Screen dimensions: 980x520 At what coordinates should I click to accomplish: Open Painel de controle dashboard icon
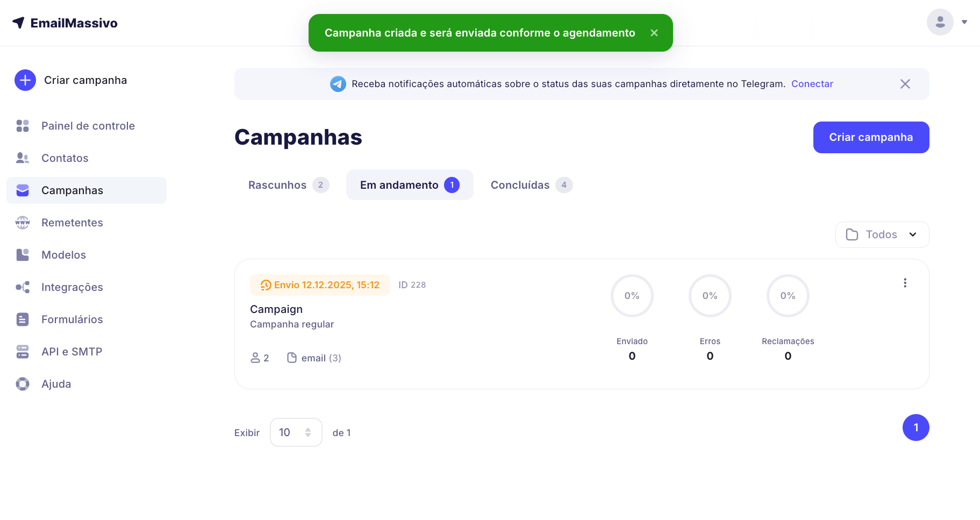[x=23, y=126]
